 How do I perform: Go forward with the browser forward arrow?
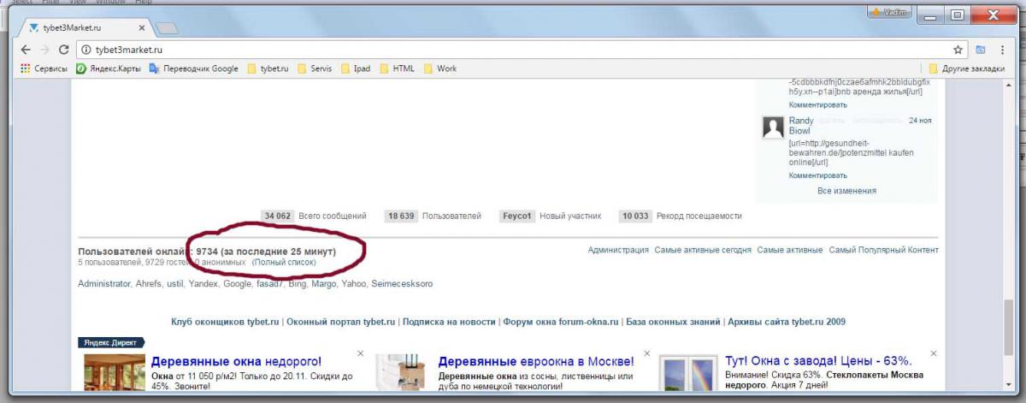[44, 50]
